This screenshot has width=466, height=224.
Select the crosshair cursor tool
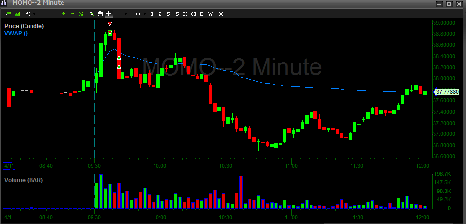point(109,14)
